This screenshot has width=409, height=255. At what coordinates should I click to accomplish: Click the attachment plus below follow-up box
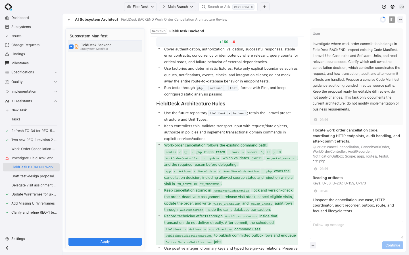313,245
